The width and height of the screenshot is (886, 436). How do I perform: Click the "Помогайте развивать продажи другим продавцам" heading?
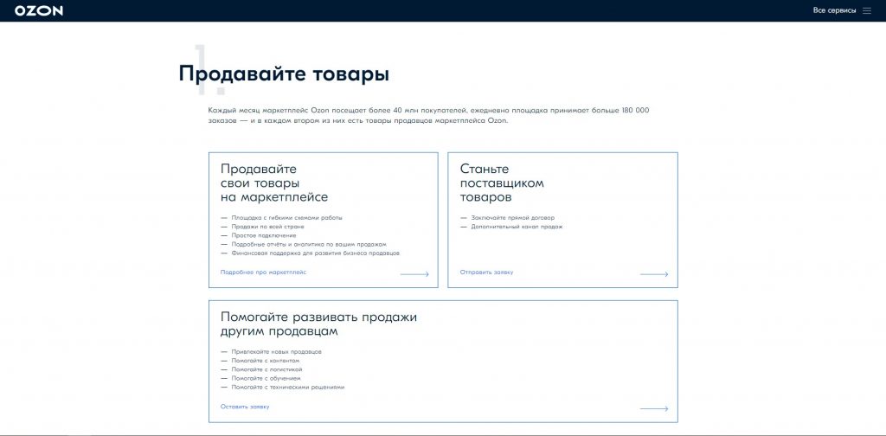pyautogui.click(x=318, y=324)
